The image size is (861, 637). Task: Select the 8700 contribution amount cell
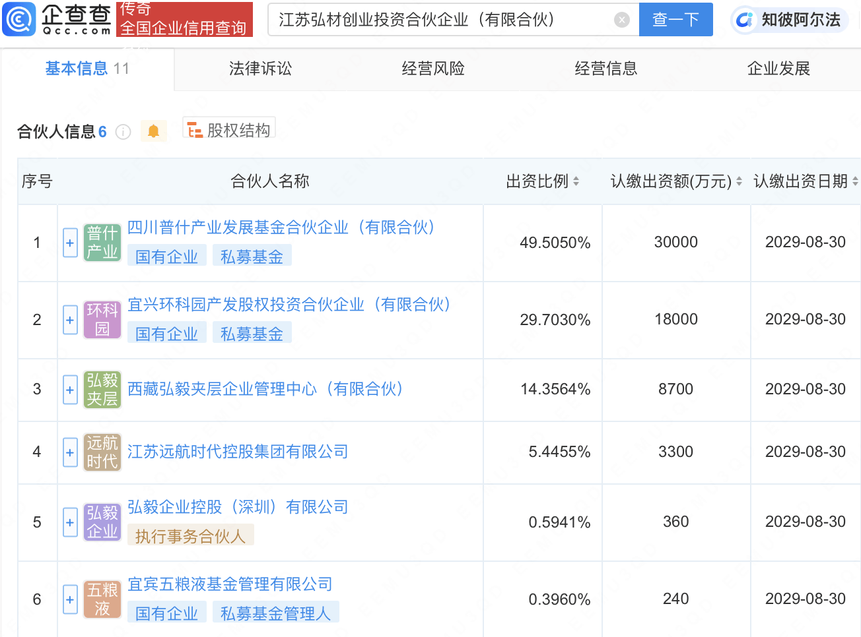pyautogui.click(x=676, y=389)
